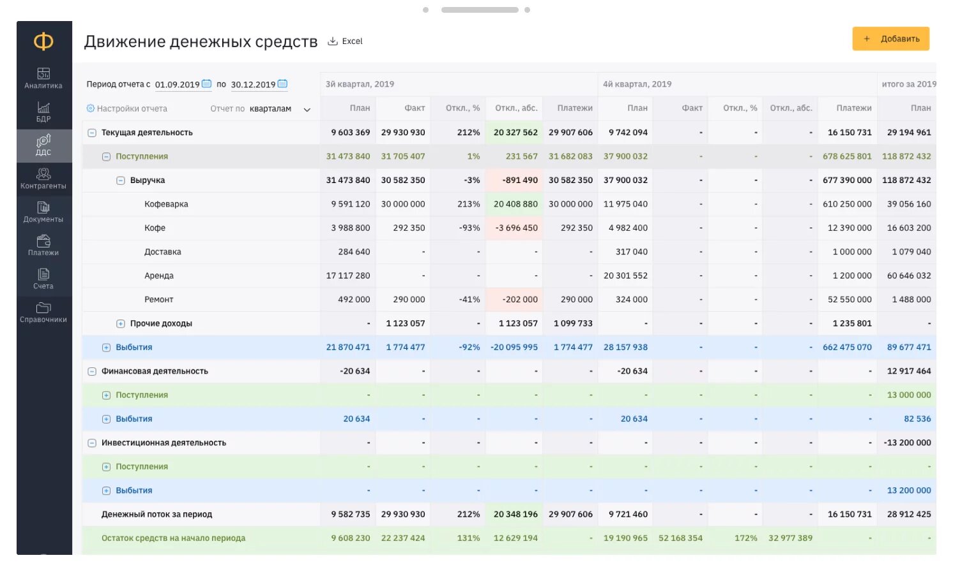The width and height of the screenshot is (953, 574).
Task: Collapse the Финансовая деятельность row
Action: (92, 371)
